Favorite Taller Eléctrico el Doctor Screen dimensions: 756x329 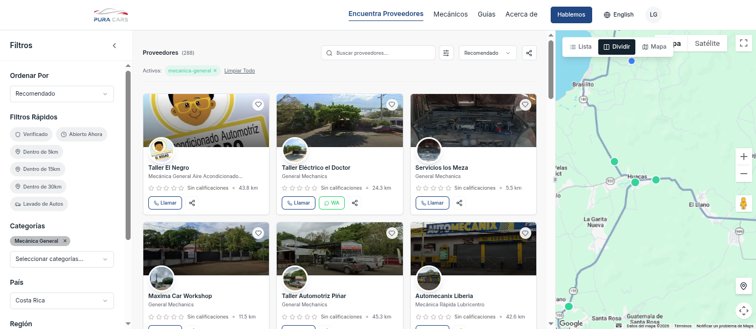click(x=392, y=105)
